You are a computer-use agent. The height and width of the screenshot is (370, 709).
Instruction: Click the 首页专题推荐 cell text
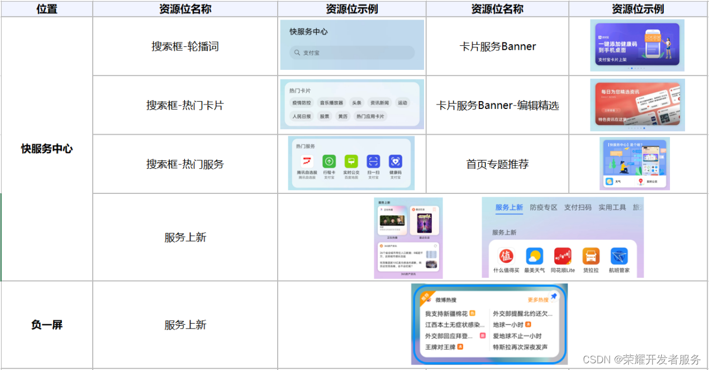click(x=497, y=164)
